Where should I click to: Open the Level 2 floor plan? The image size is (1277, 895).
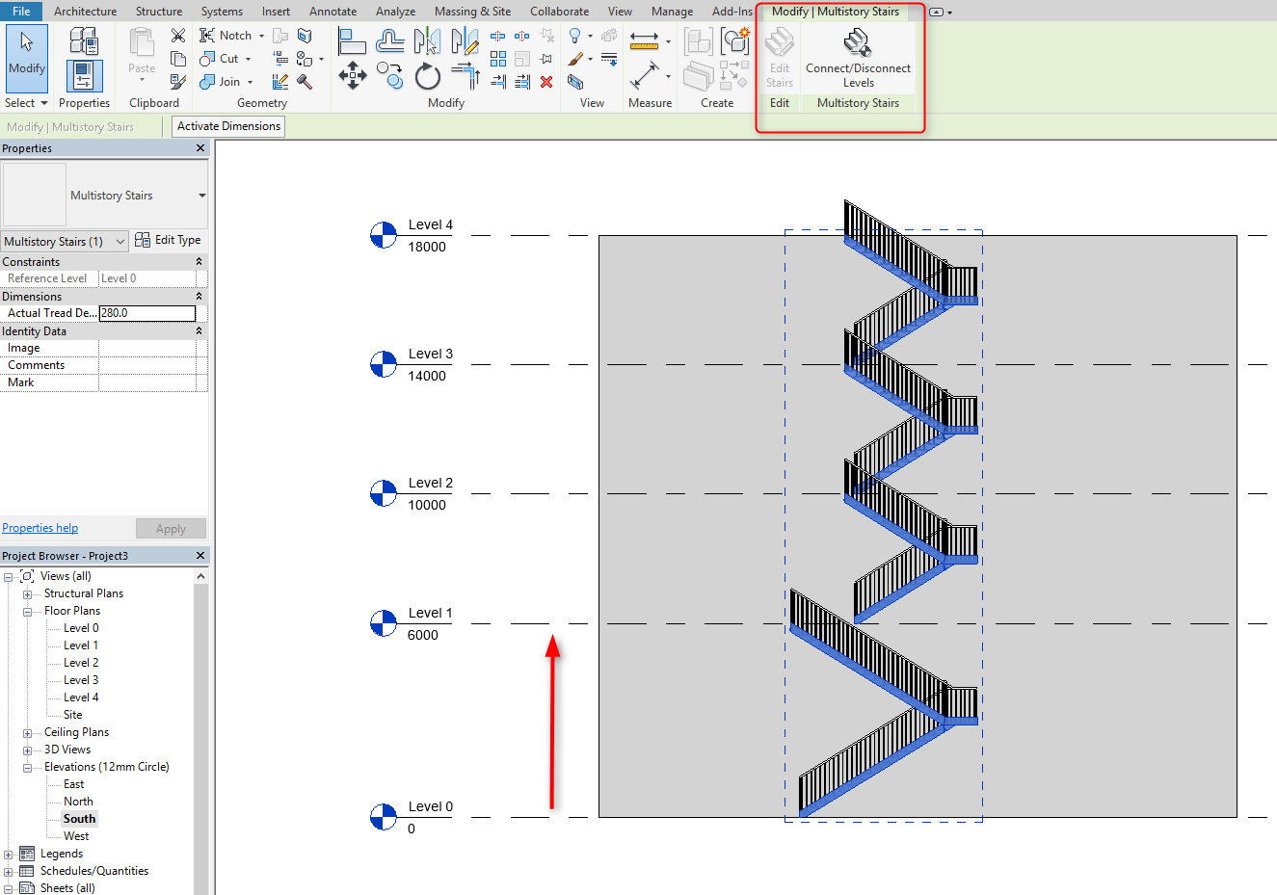tap(81, 663)
